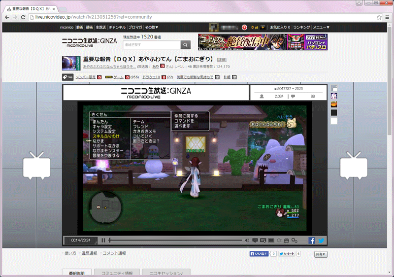Share stream via Twitter icon in player
394x277 pixels.
coord(321,241)
